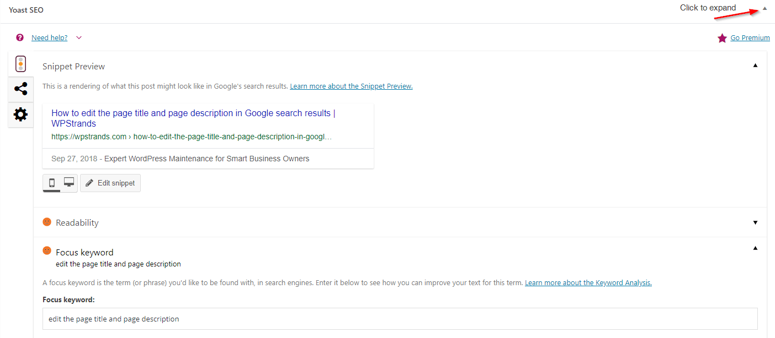Open the Go Premium link

pyautogui.click(x=750, y=38)
